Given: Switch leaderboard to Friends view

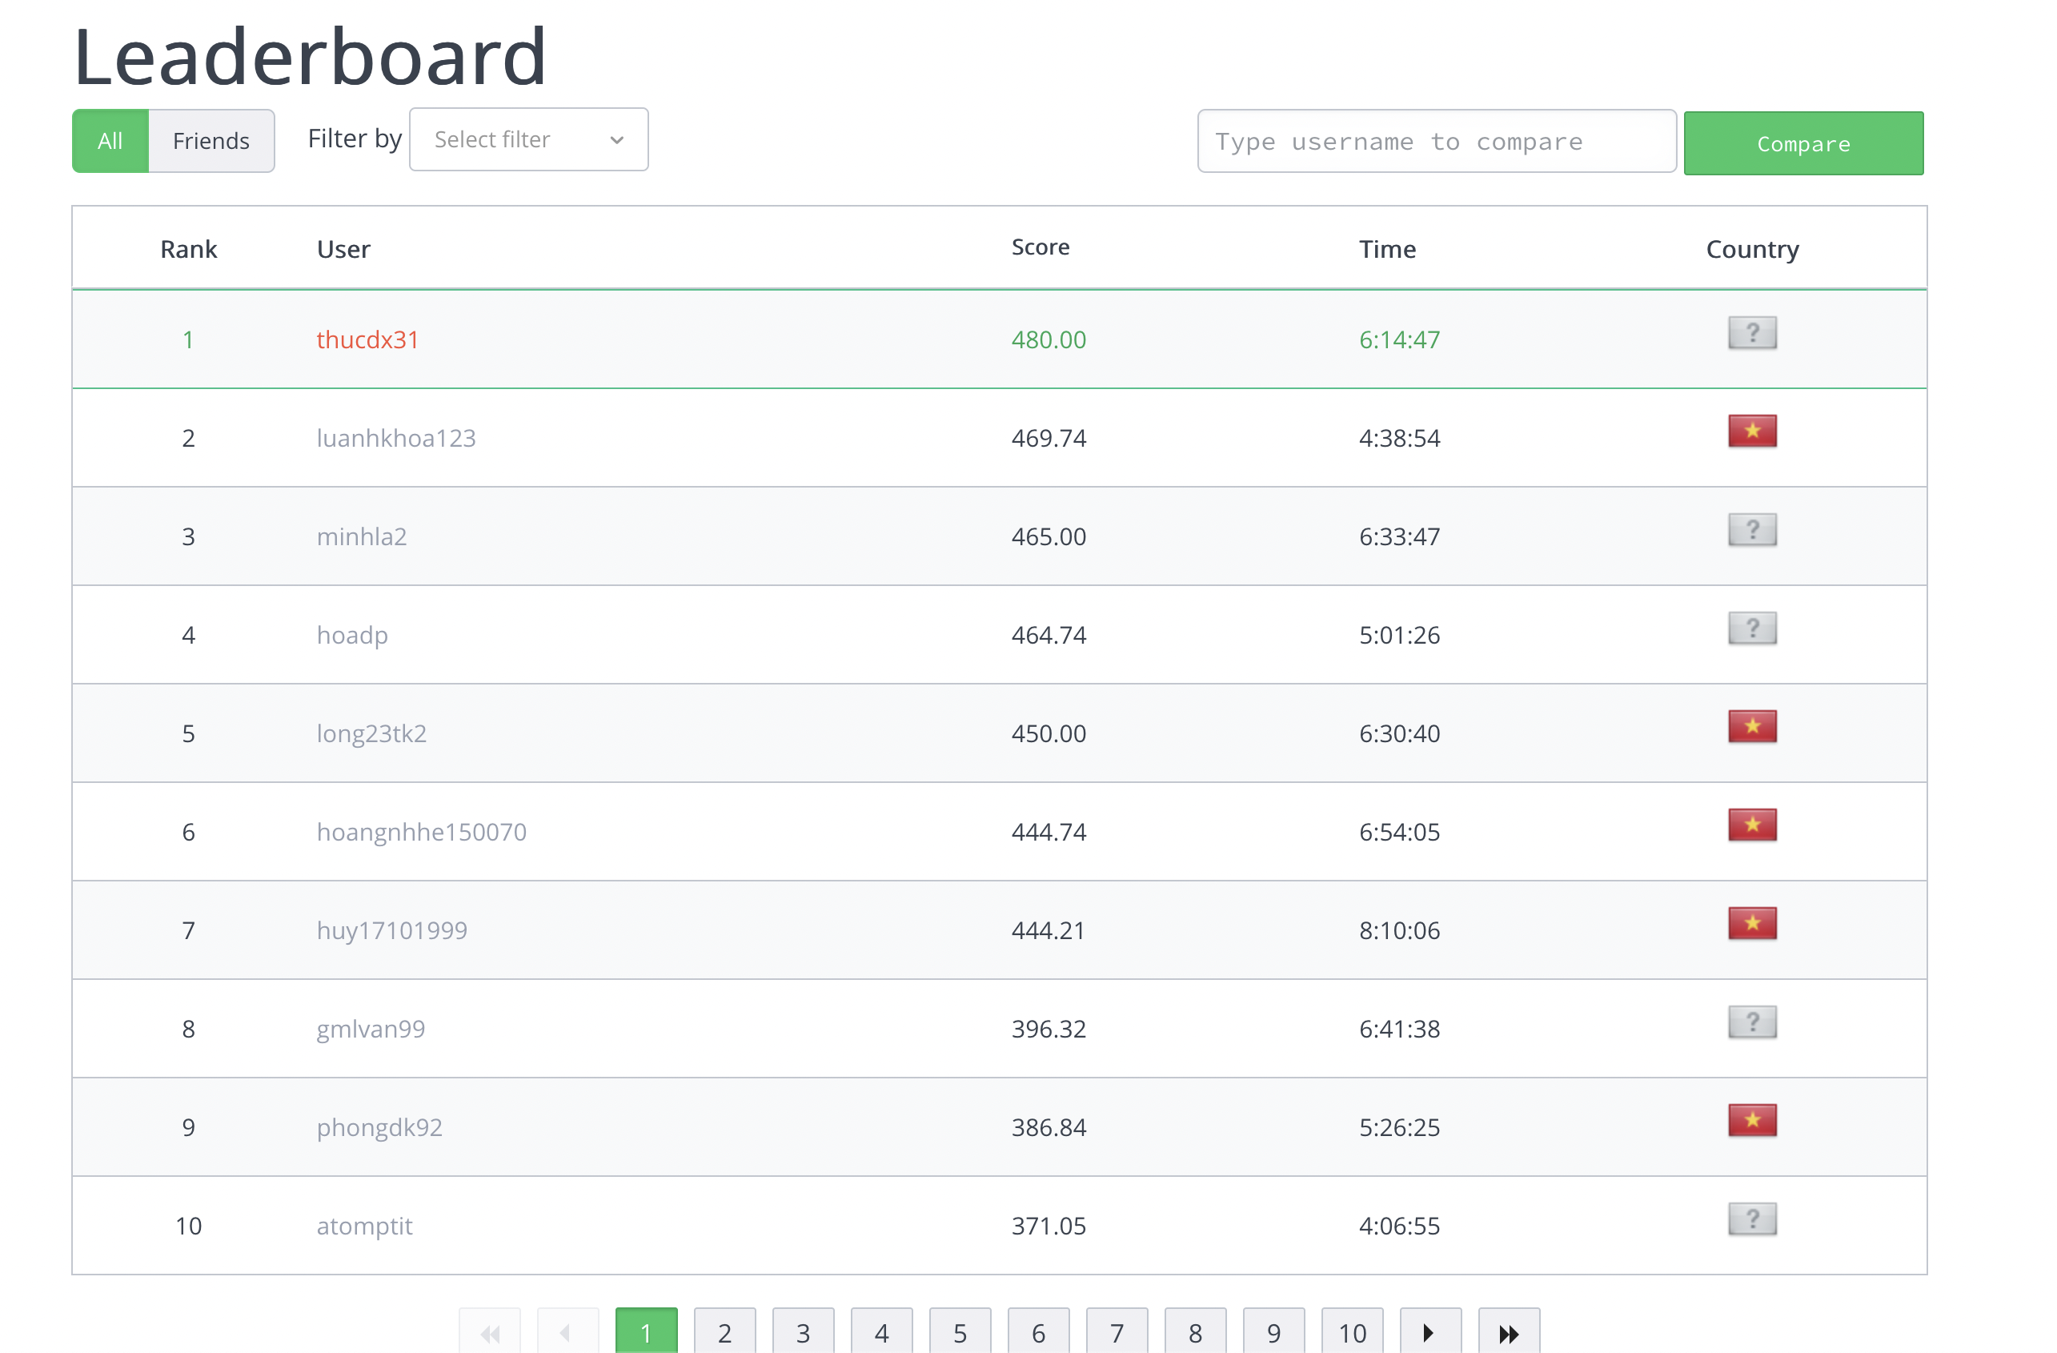Looking at the screenshot, I should [x=211, y=141].
